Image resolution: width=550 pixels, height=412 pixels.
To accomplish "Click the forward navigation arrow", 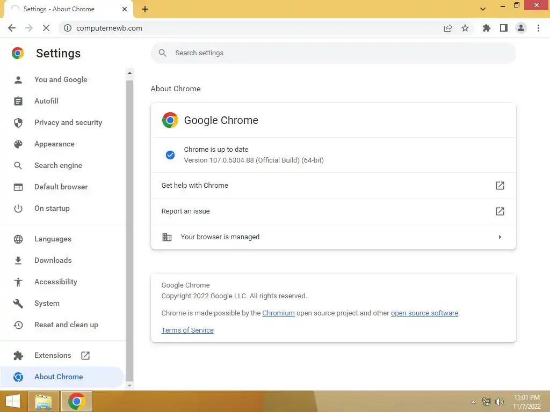I will [x=29, y=28].
